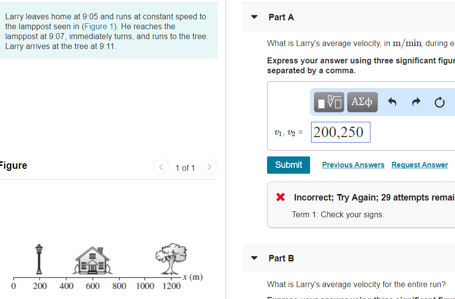Open Previous Answers
Screen dimensions: 455x299
[353, 164]
